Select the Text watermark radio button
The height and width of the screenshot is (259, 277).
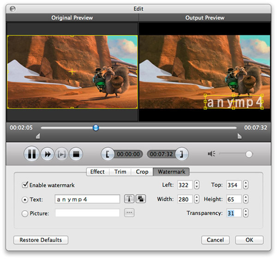(x=25, y=199)
